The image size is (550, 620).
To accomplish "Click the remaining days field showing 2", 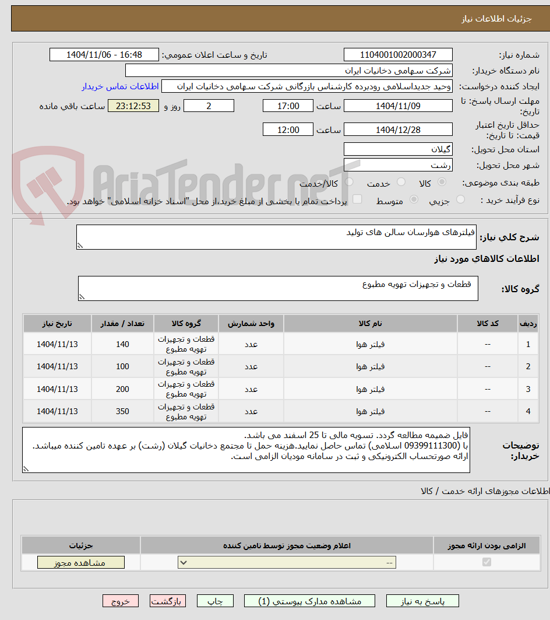I will 209,106.
